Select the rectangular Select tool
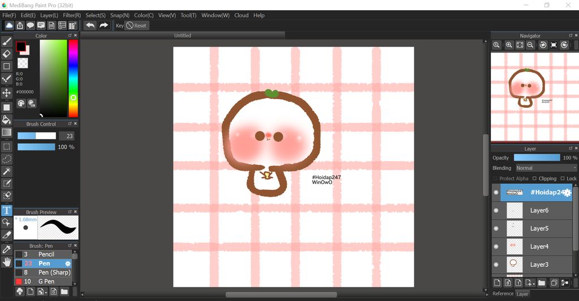This screenshot has height=301, width=579. tap(7, 147)
